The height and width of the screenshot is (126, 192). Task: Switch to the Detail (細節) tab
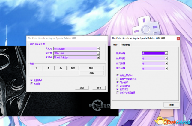[116, 45]
